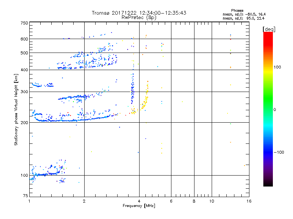Click the x-axis '8' tick label

194,201
